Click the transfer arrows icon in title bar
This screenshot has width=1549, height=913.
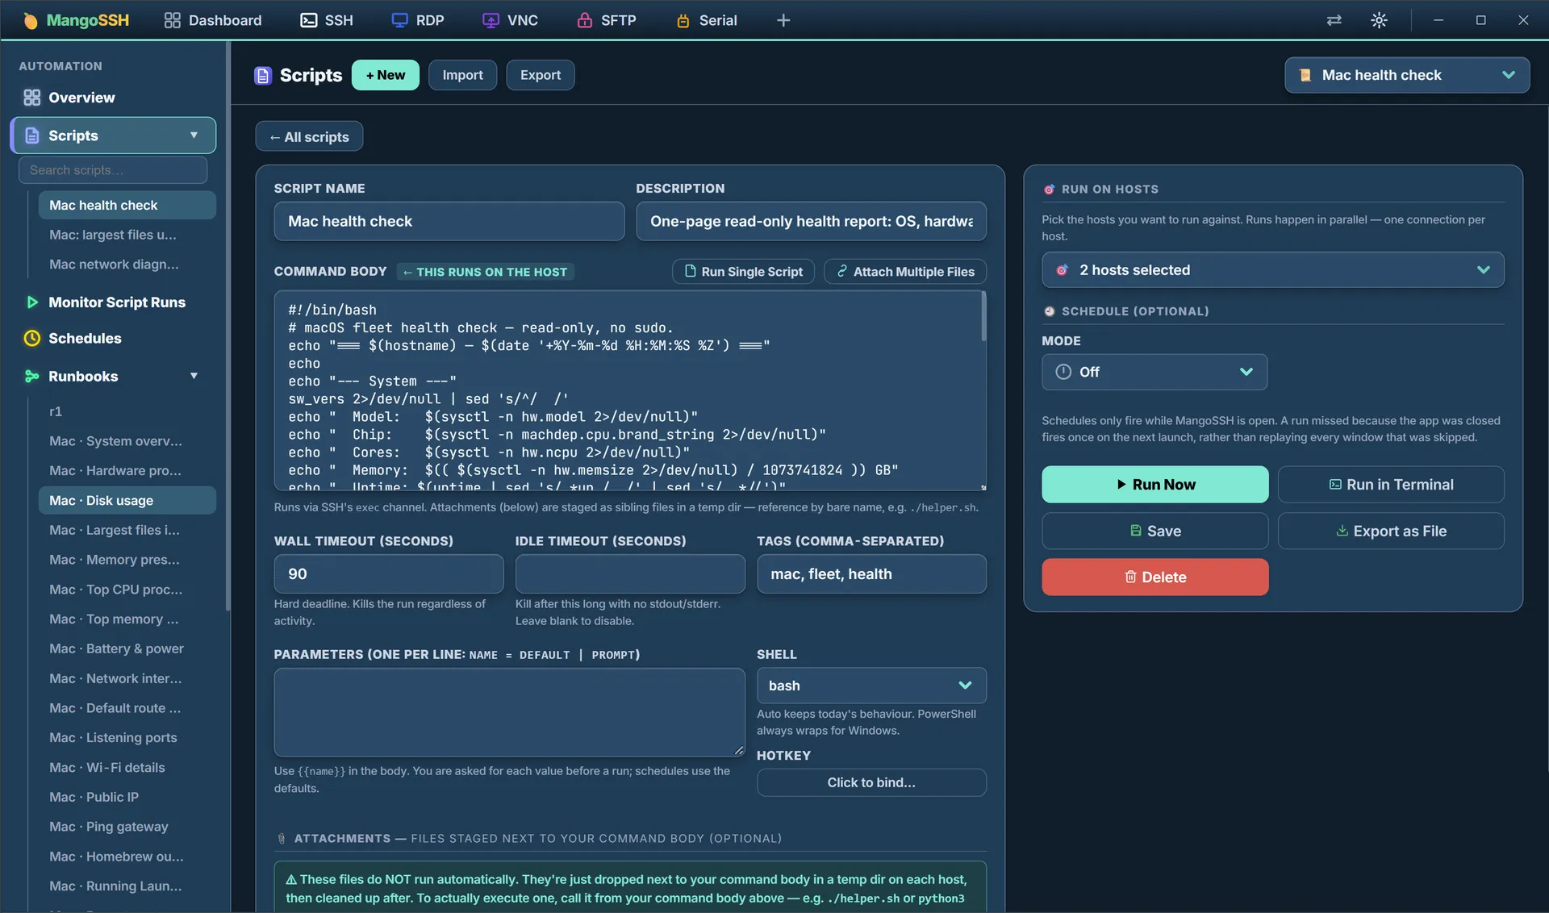click(1334, 20)
